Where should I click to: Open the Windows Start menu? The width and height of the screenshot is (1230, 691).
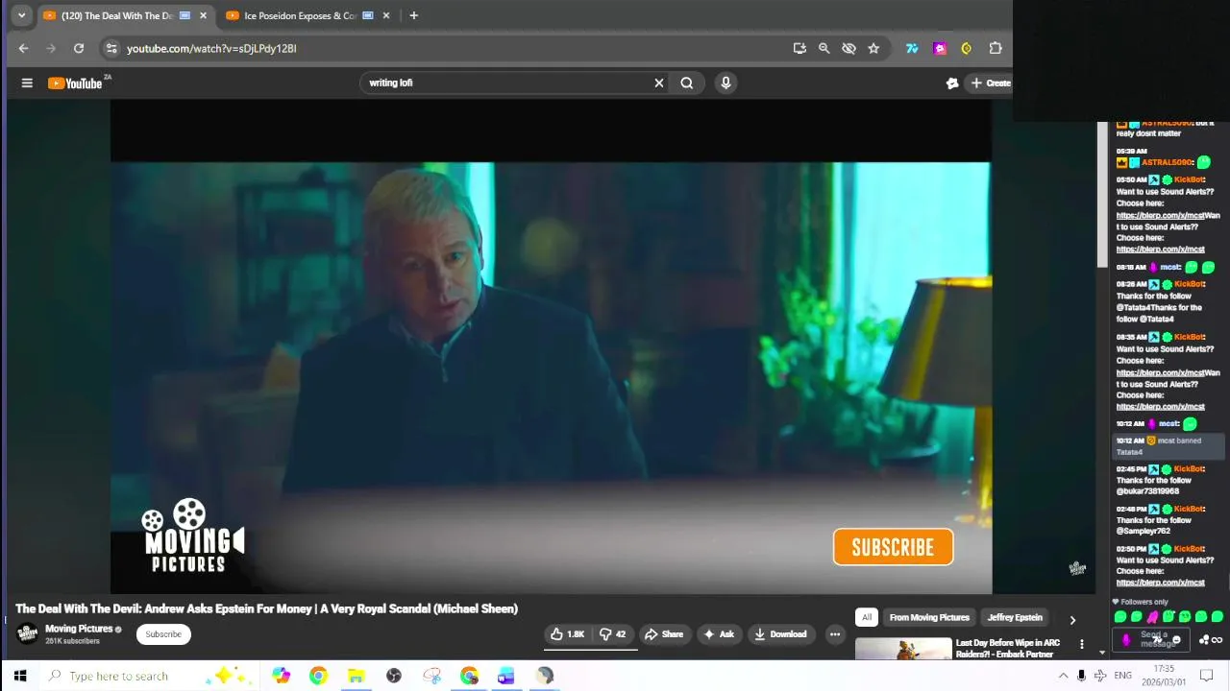21,676
